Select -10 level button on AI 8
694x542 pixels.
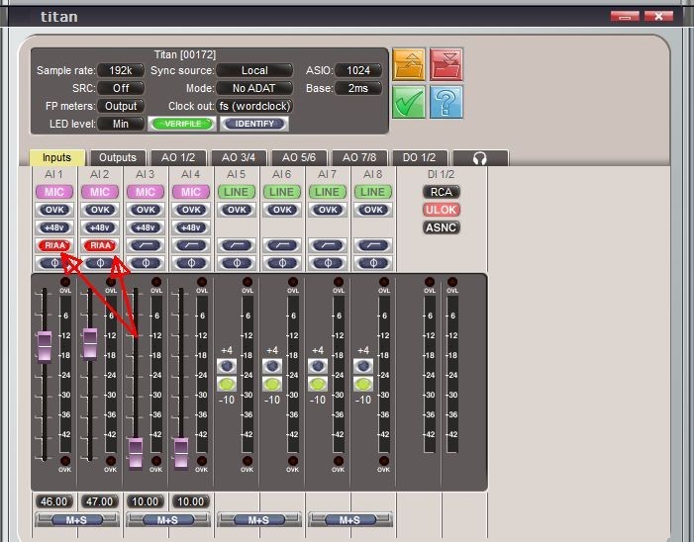[x=363, y=384]
